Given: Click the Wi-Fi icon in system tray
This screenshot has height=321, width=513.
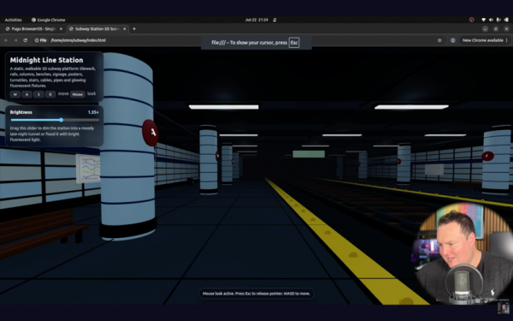Looking at the screenshot, I should 483,20.
